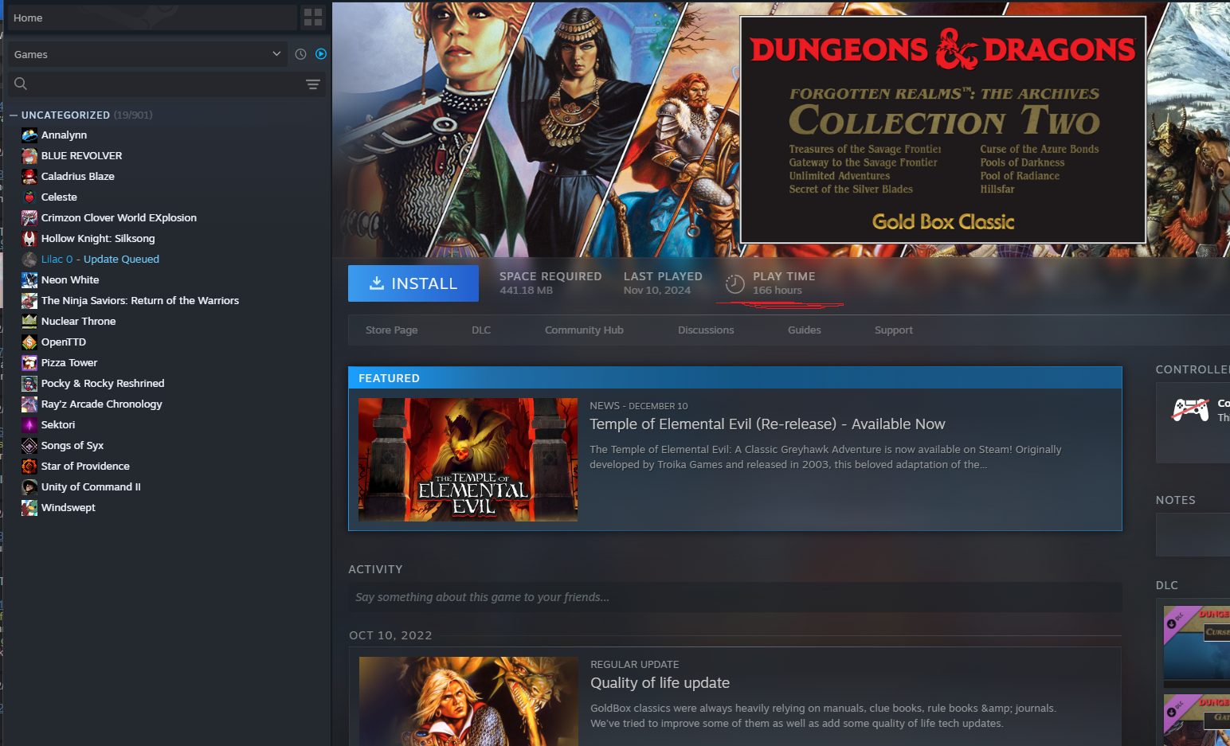Select the Songs of Syx icon
The height and width of the screenshot is (746, 1230).
(x=29, y=446)
